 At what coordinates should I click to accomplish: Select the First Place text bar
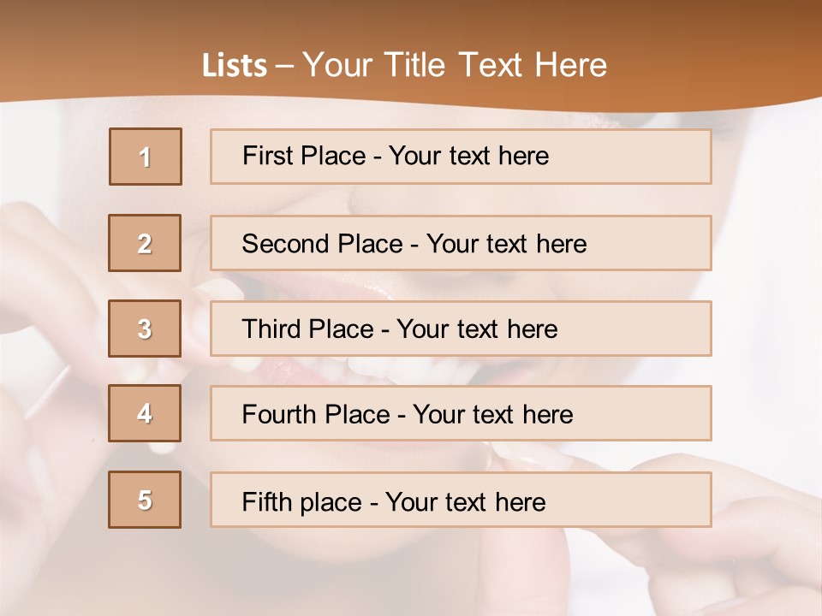click(x=461, y=157)
